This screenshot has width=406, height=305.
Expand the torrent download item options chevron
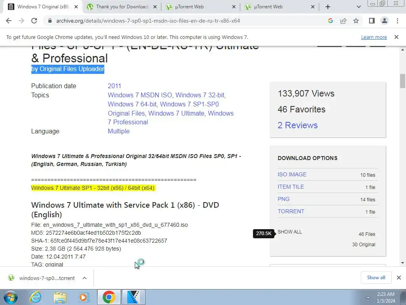tap(84, 278)
